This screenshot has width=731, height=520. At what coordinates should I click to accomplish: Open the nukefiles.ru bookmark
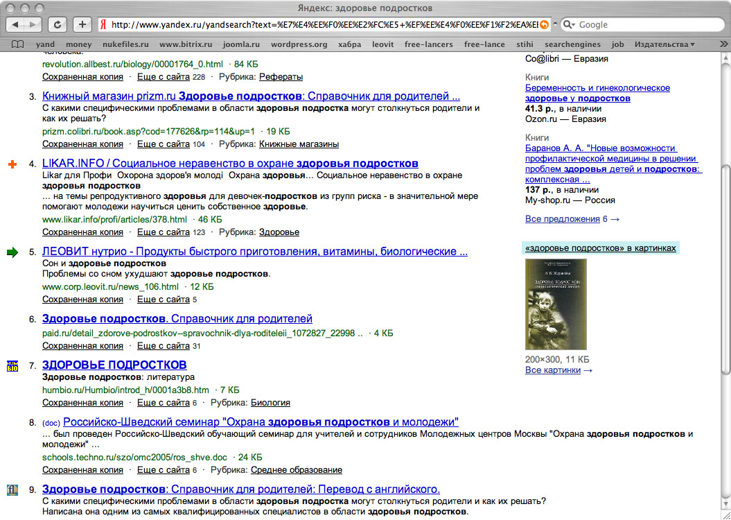[x=126, y=44]
